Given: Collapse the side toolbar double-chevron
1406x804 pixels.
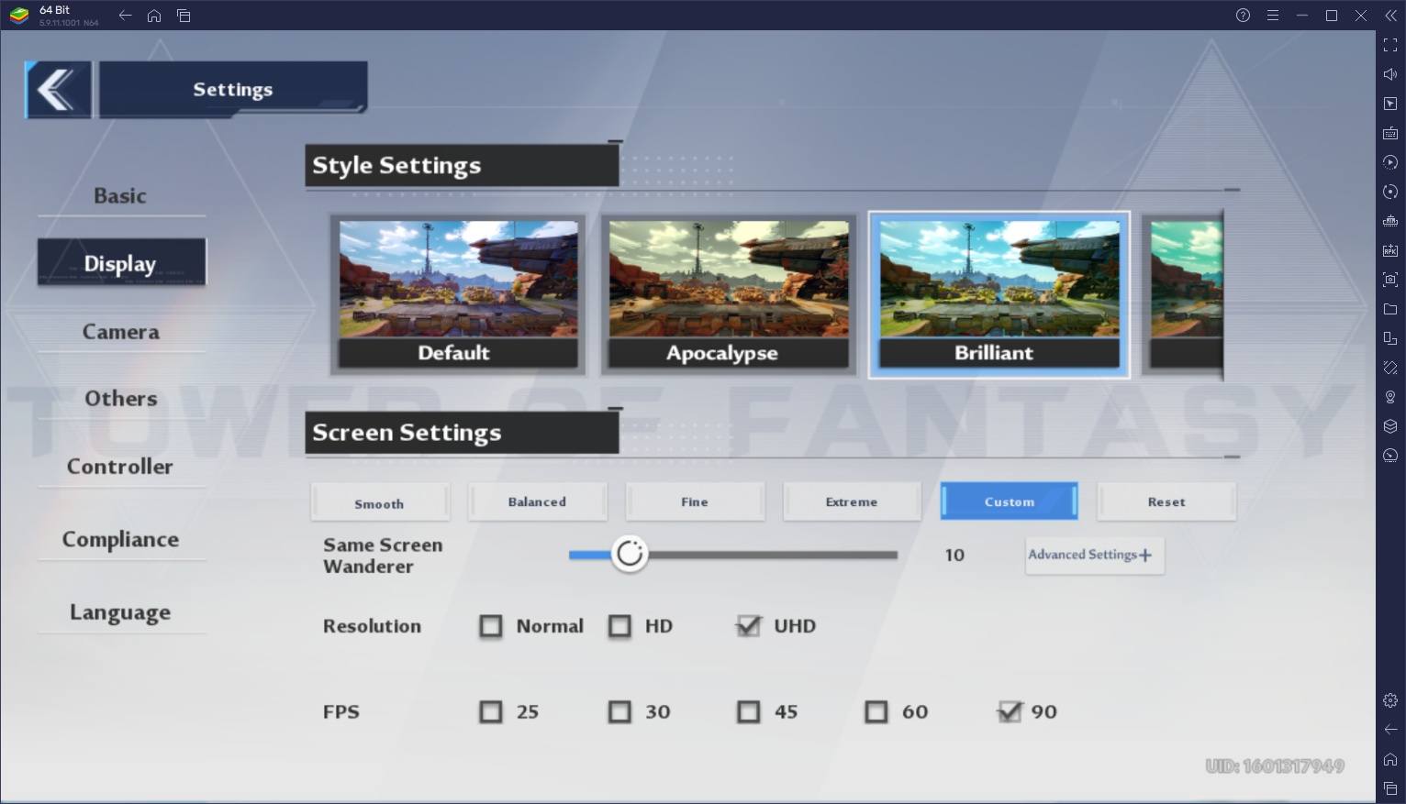Looking at the screenshot, I should point(1390,16).
